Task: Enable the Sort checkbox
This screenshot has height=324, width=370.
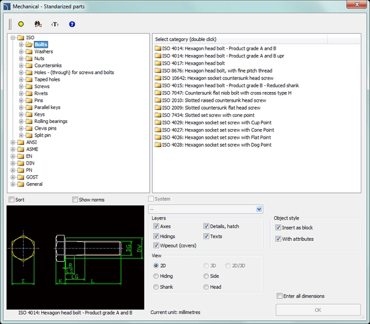Action: 11,200
